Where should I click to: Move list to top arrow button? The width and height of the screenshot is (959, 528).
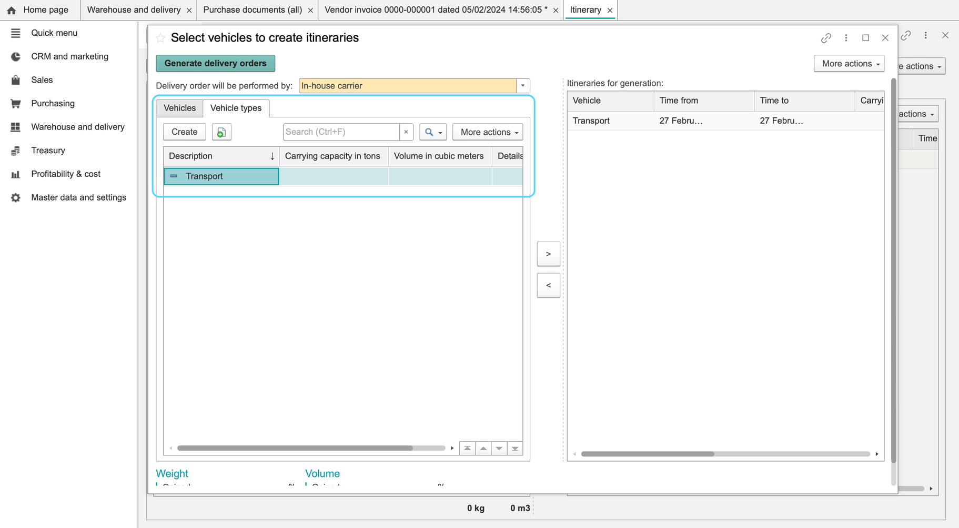[x=467, y=449]
